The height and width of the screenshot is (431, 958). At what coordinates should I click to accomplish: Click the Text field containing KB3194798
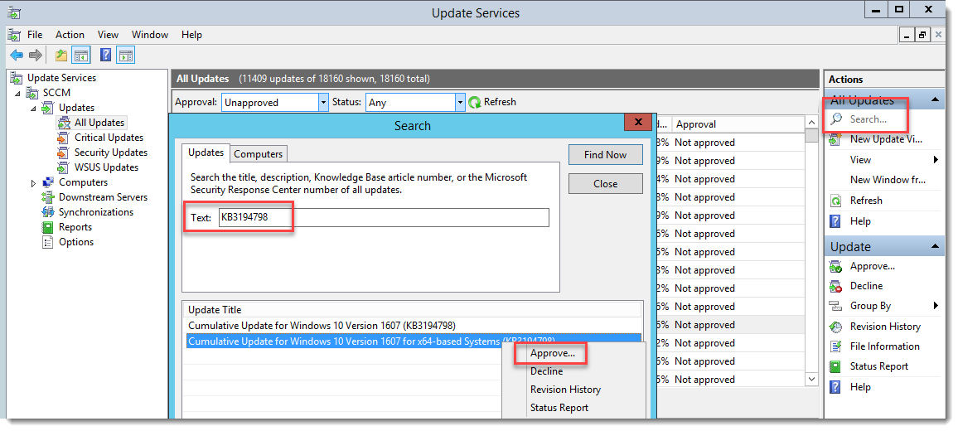tap(382, 217)
